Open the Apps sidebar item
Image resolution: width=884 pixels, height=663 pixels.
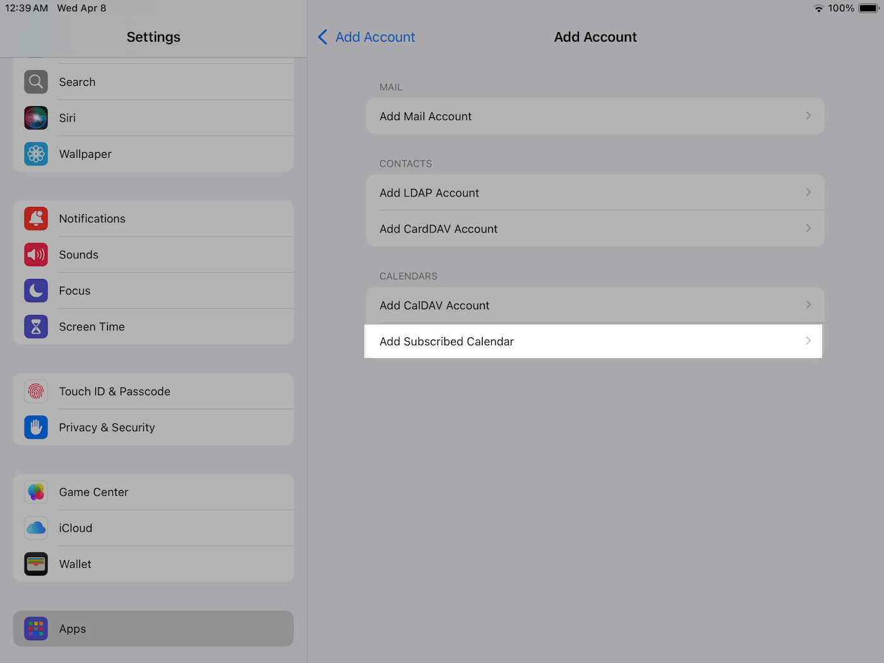tap(153, 629)
